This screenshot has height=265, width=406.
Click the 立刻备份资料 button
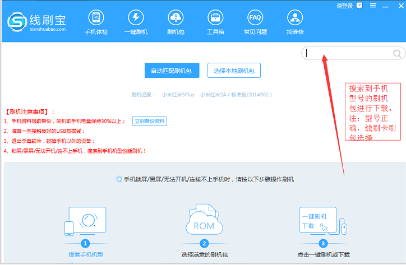pos(150,121)
